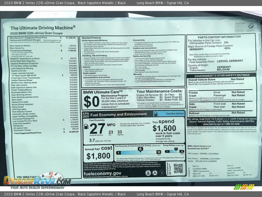Click the MSRP amount '37,500.00'

coord(70,38)
